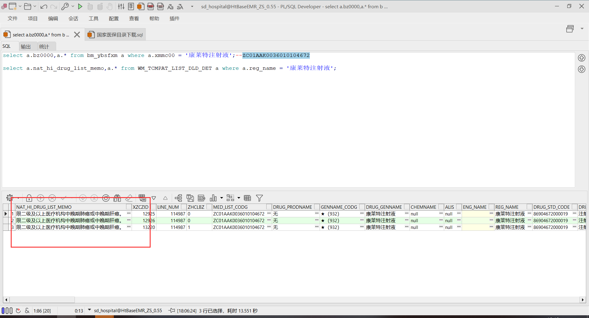Click the XZCZID column header

point(144,207)
